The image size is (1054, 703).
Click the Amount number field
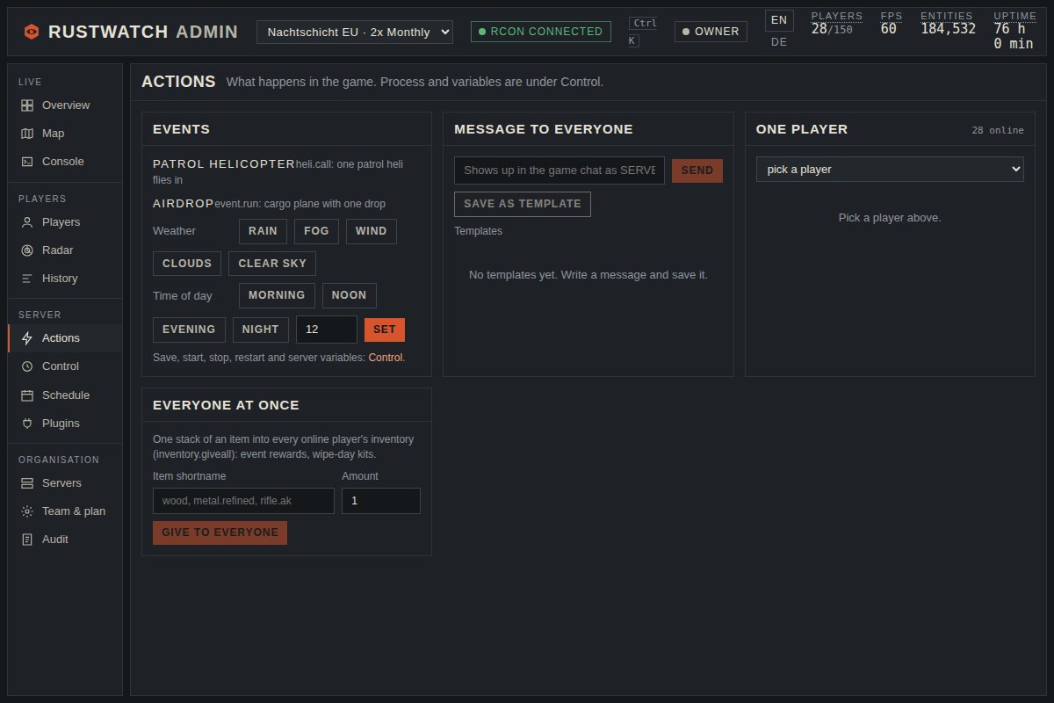(381, 501)
